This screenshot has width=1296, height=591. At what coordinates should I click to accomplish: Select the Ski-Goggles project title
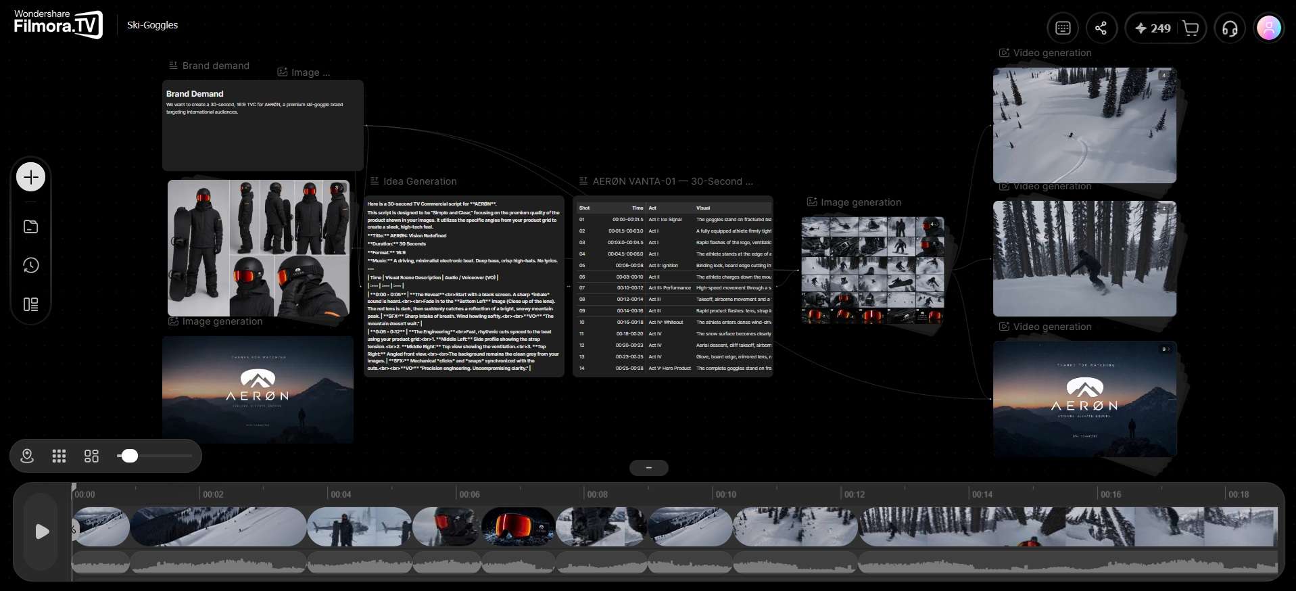pos(153,25)
